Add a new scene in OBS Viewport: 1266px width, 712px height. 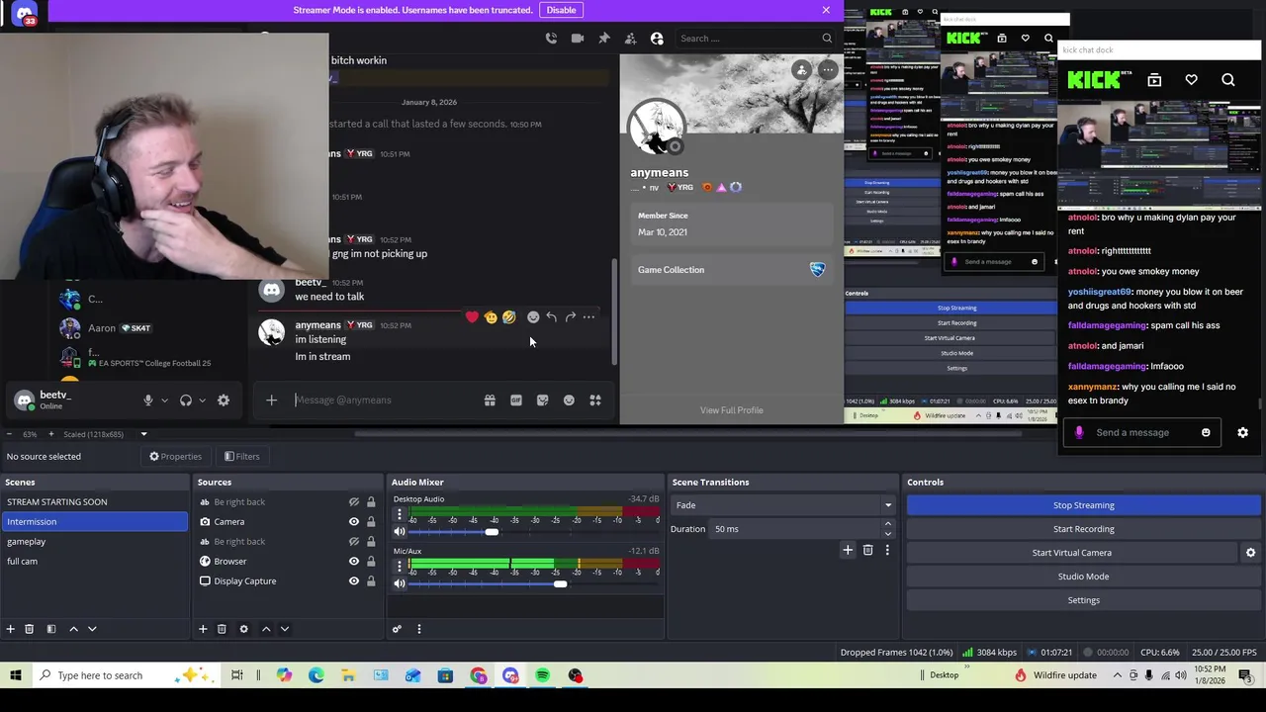[11, 629]
